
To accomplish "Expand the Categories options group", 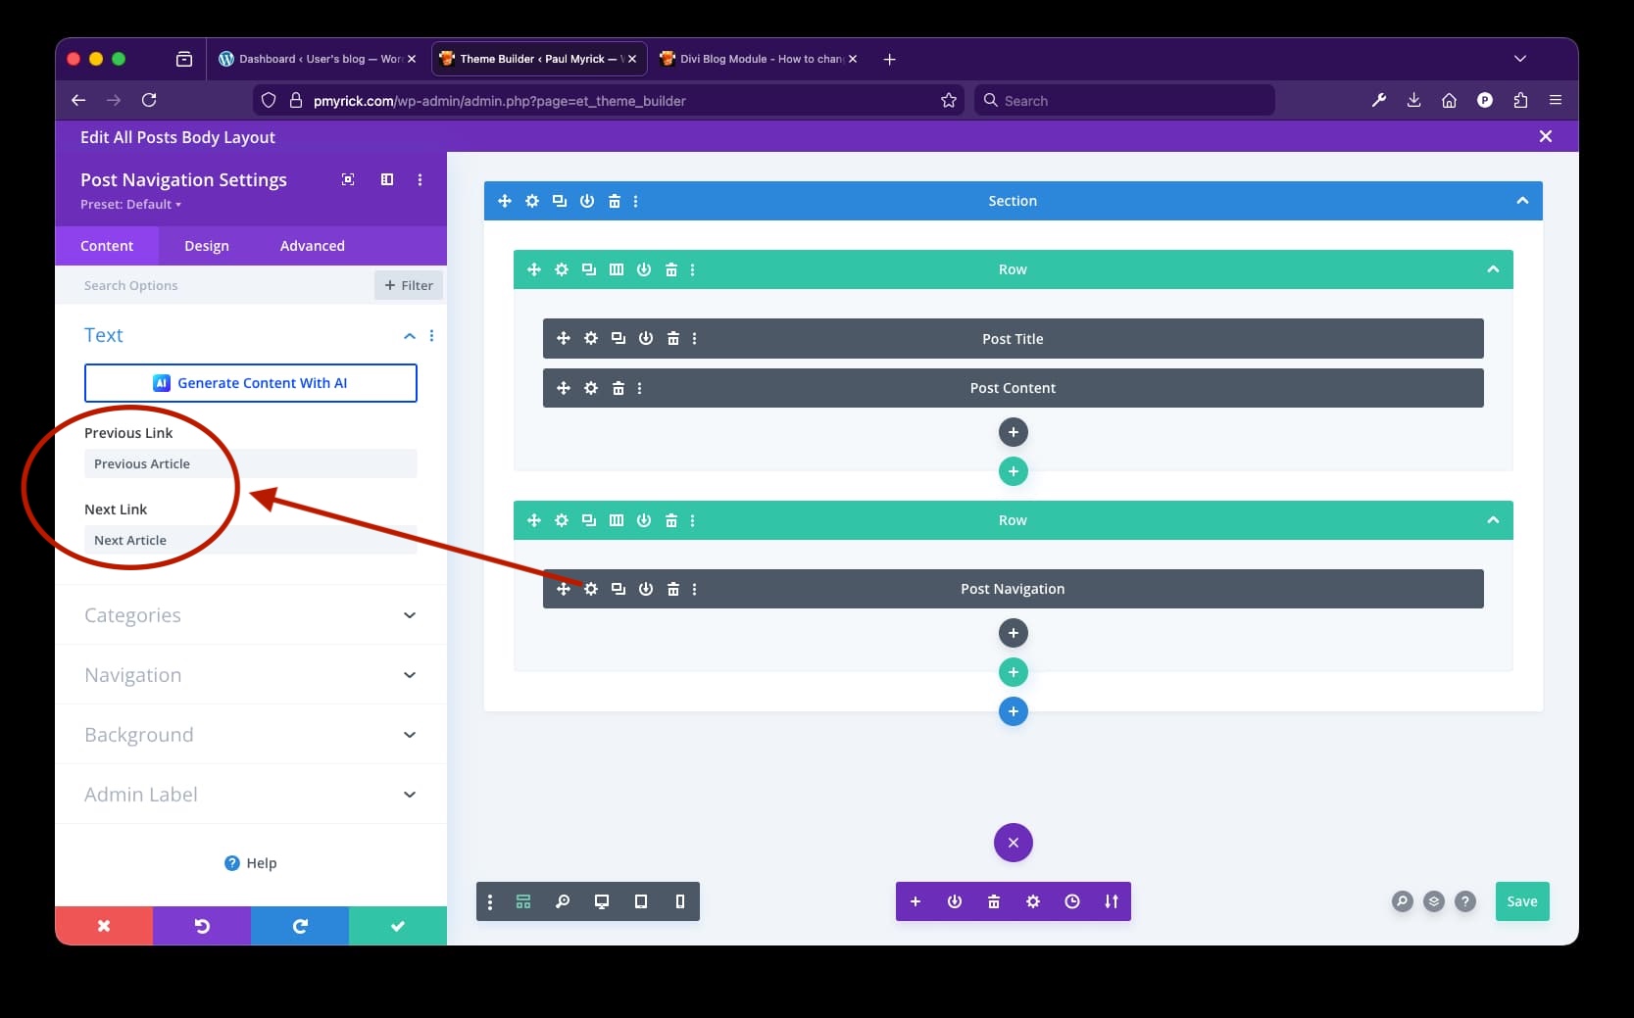I will point(251,615).
